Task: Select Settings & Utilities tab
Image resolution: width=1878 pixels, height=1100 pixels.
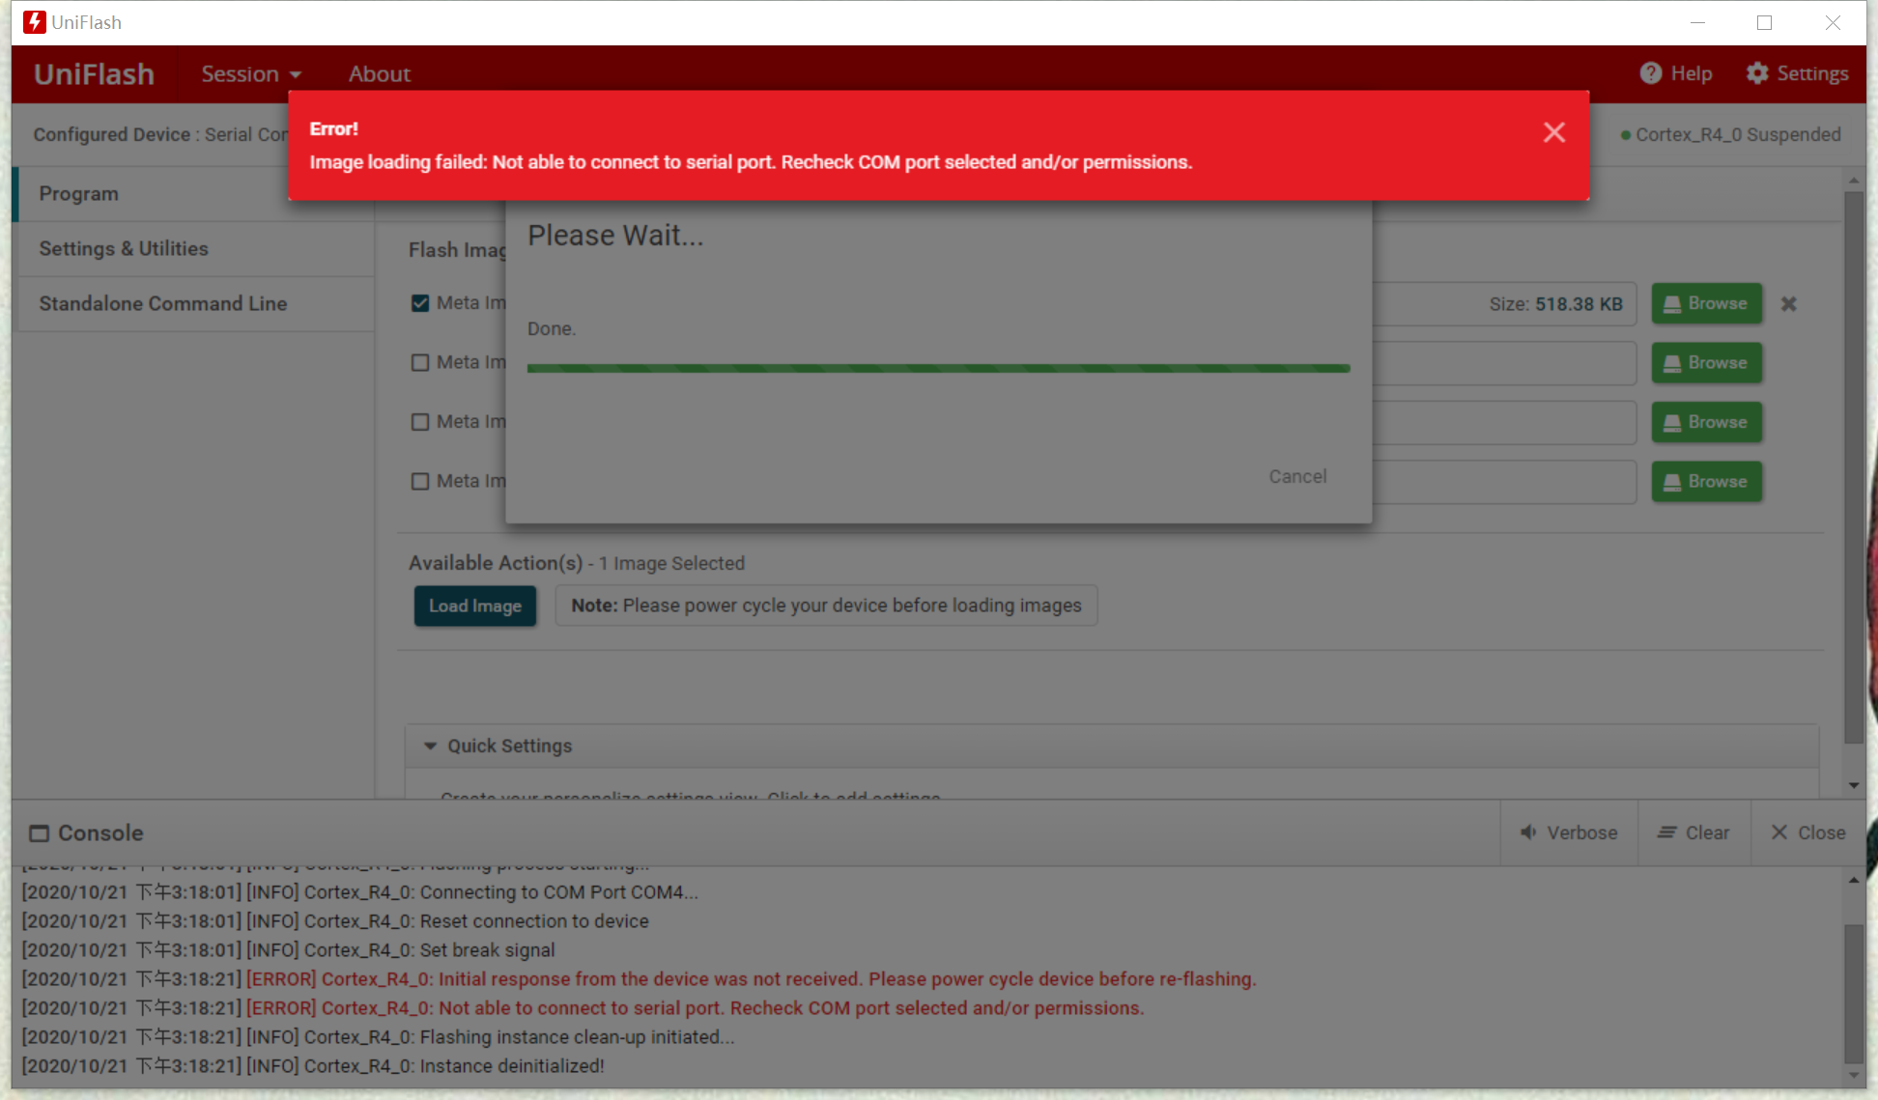Action: coord(124,248)
